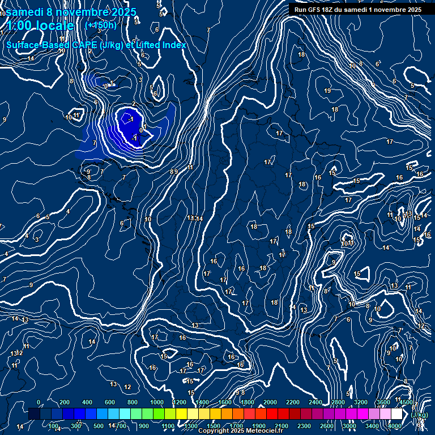Click the date title 'samedi 8 novembre 2025'
Image resolution: width=435 pixels, height=435 pixels.
pyautogui.click(x=71, y=12)
